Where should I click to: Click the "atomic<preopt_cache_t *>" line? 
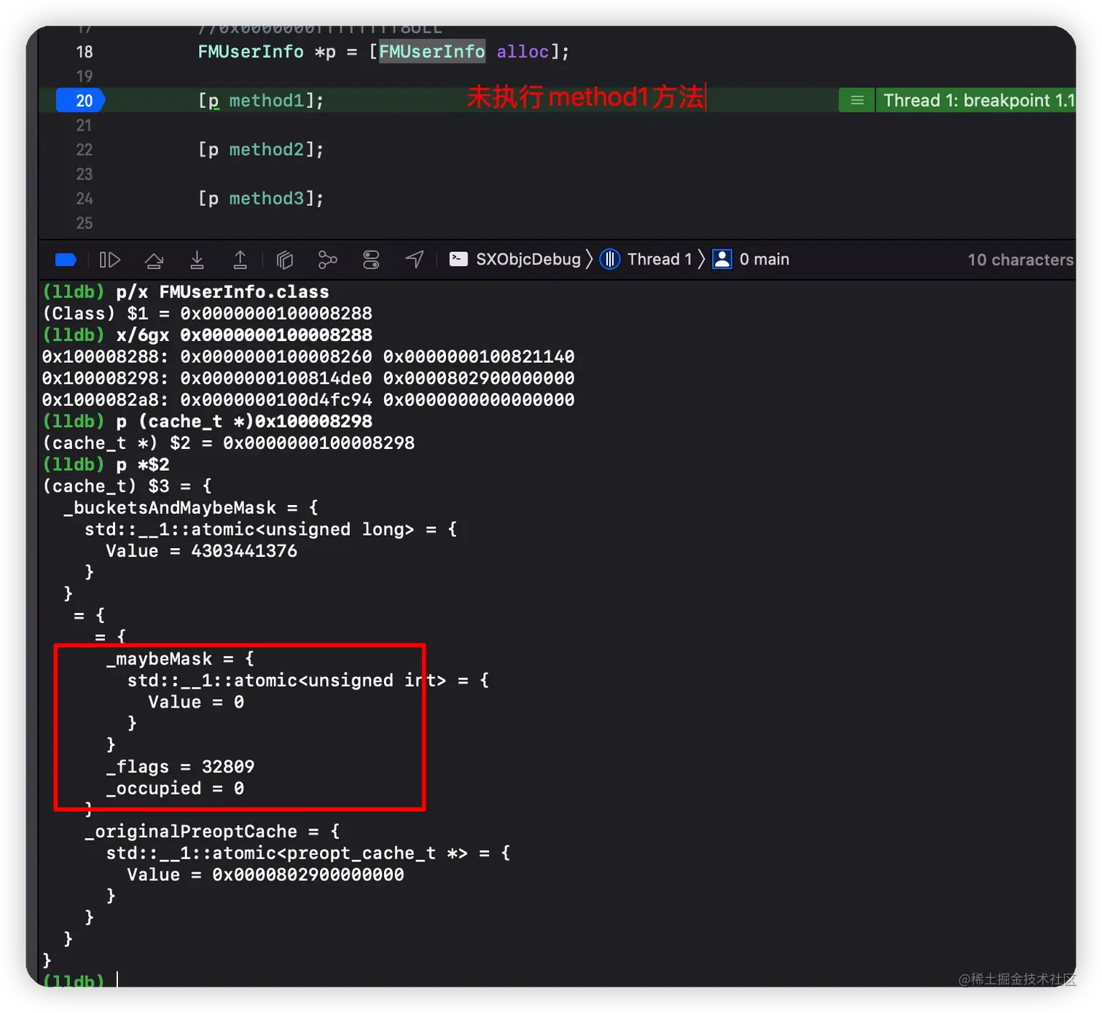[x=308, y=853]
